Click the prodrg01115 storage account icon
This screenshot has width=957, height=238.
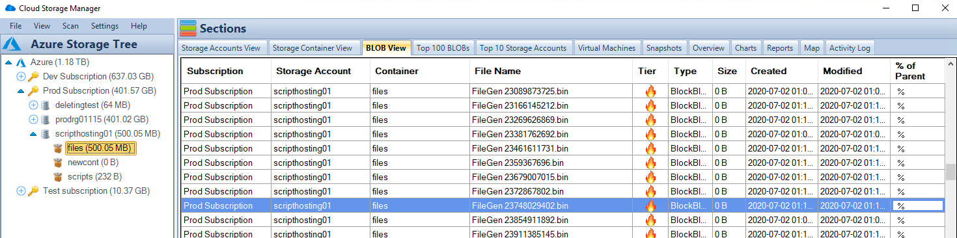(45, 120)
